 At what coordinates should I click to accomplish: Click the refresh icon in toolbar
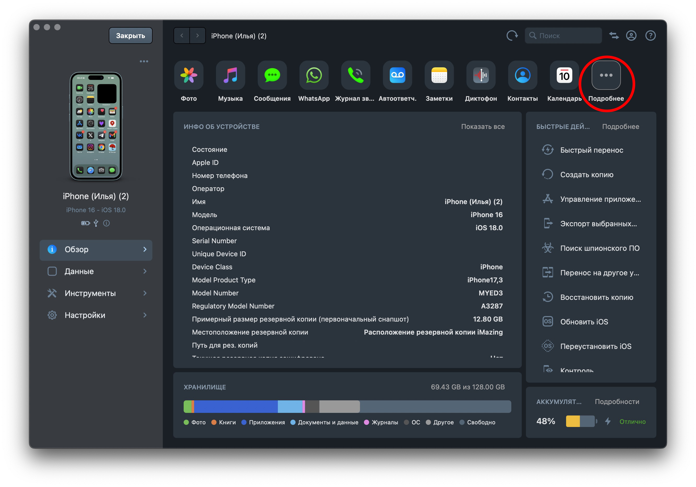[512, 35]
